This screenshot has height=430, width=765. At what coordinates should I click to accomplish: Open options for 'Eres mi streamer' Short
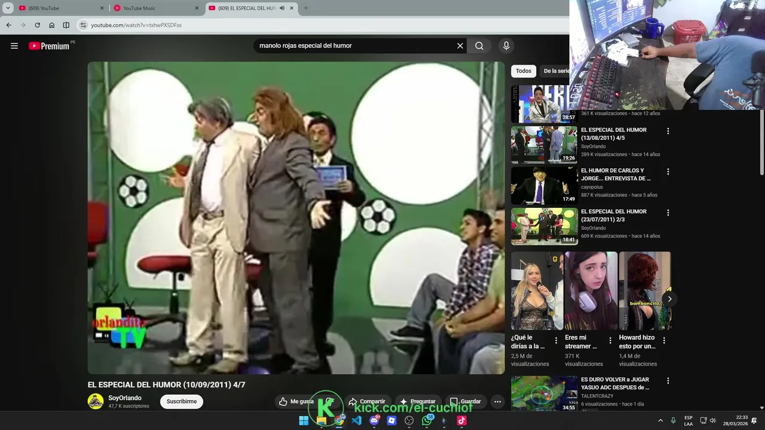[x=610, y=340]
